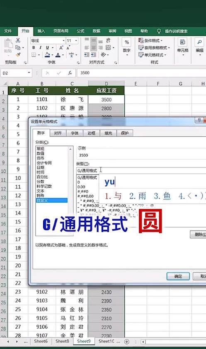Click the percent 数字 number format icon
The width and height of the screenshot is (206, 349).
127,42
